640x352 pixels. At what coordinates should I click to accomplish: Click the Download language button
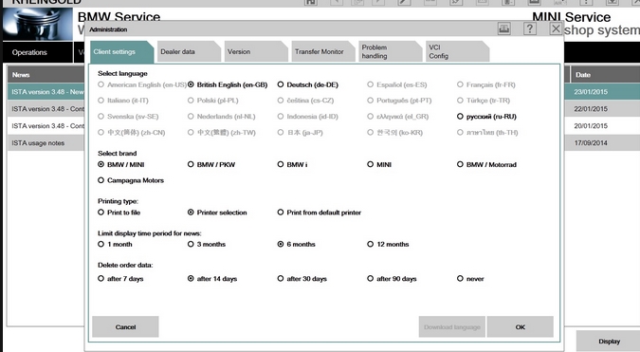452,326
